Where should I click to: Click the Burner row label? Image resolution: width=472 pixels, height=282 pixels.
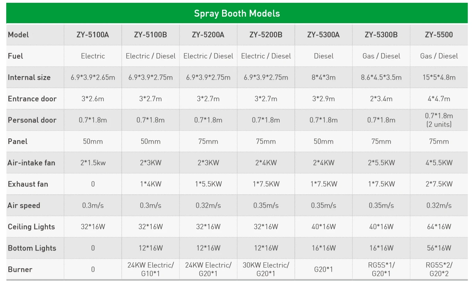point(20,270)
